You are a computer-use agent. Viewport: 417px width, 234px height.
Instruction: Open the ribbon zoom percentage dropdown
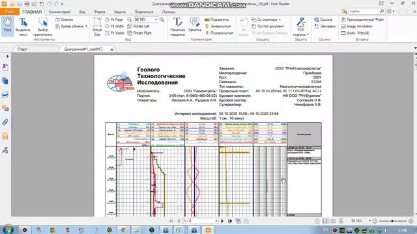point(156,19)
